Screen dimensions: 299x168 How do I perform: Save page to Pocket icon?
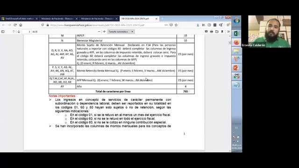tap(171, 25)
